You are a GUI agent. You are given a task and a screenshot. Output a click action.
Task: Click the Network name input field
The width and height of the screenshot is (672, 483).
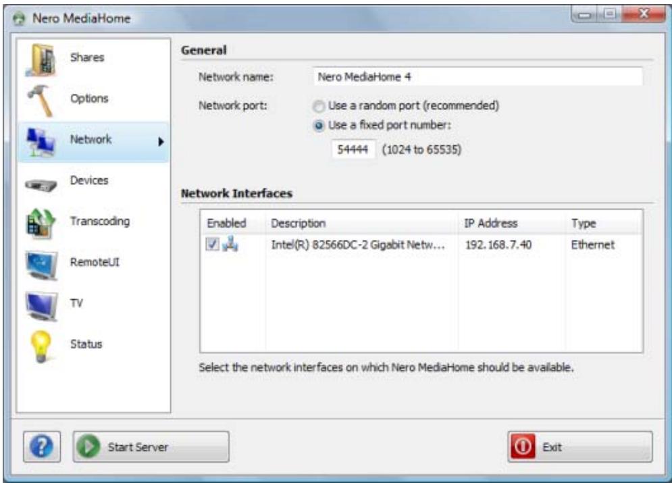tap(477, 77)
